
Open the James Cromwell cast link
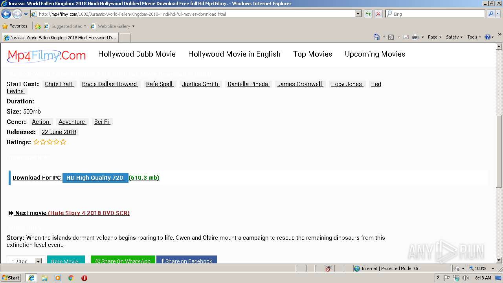tap(300, 84)
